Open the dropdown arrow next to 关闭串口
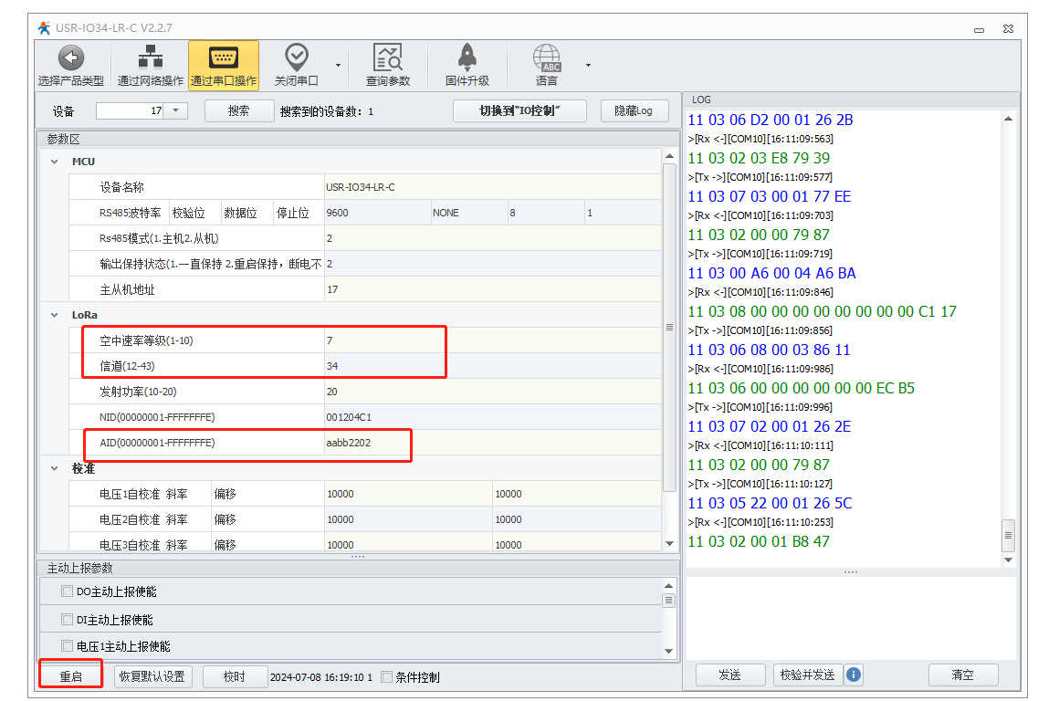Screen dimensions: 1038x701 click(339, 66)
